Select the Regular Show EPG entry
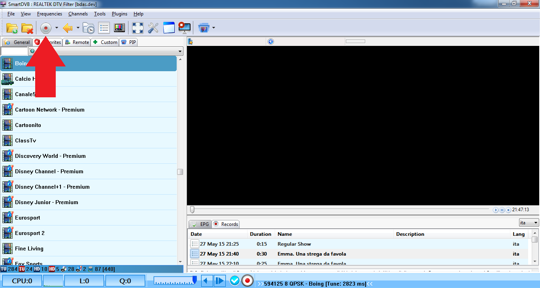This screenshot has height=288, width=540. coord(359,244)
